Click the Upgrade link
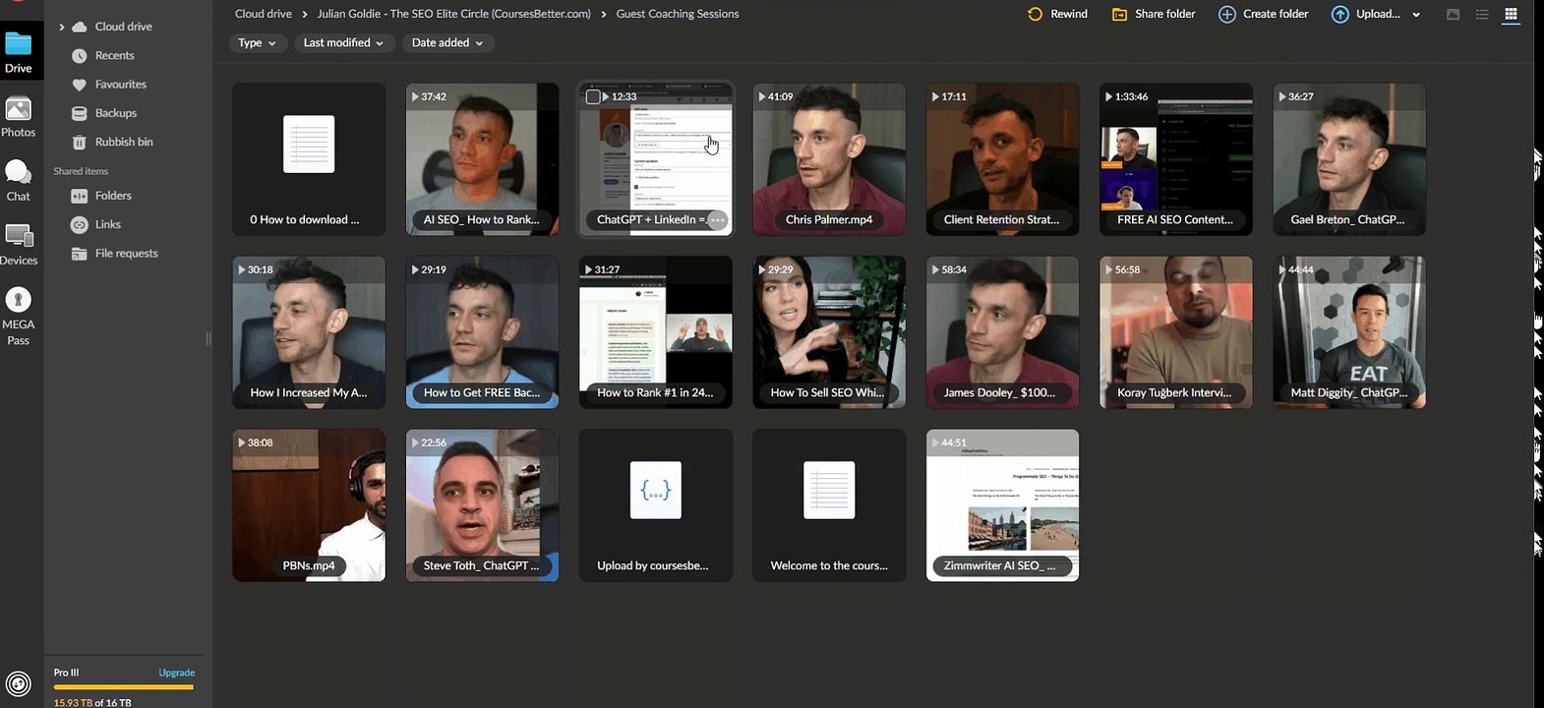This screenshot has width=1544, height=708. 177,673
